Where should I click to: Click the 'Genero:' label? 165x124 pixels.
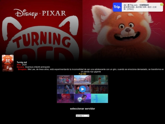[x=21, y=67]
